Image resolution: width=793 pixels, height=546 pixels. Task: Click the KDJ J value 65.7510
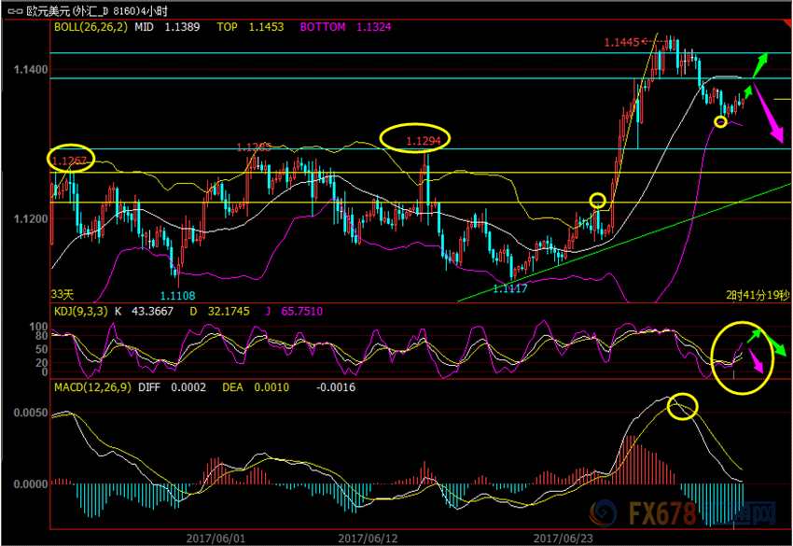301,311
